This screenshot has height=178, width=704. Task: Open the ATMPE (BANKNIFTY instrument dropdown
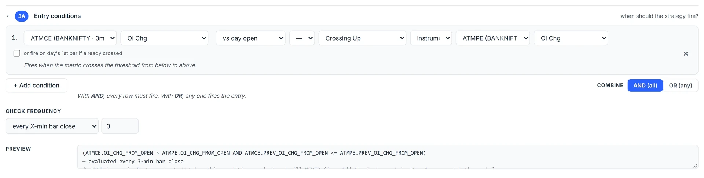(493, 38)
